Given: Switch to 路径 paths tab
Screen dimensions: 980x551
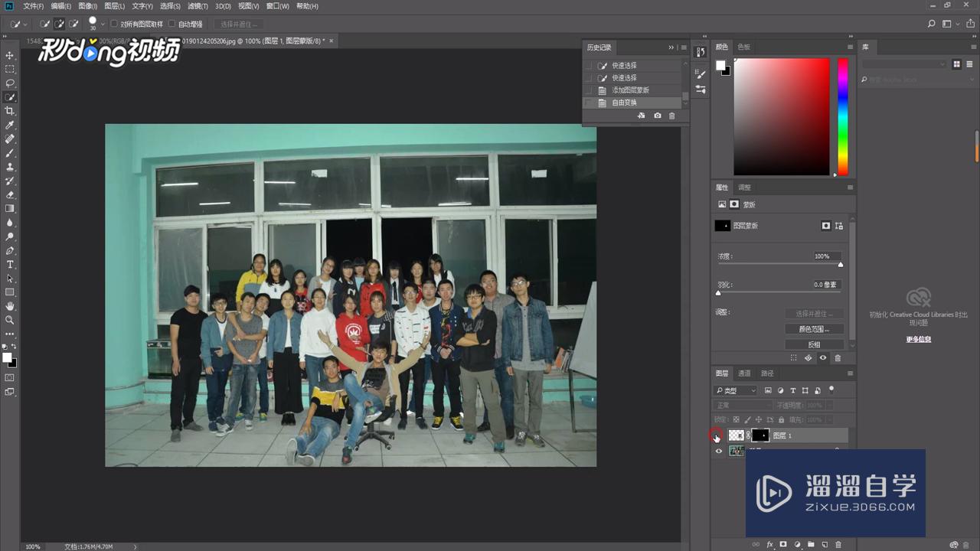Looking at the screenshot, I should (767, 373).
